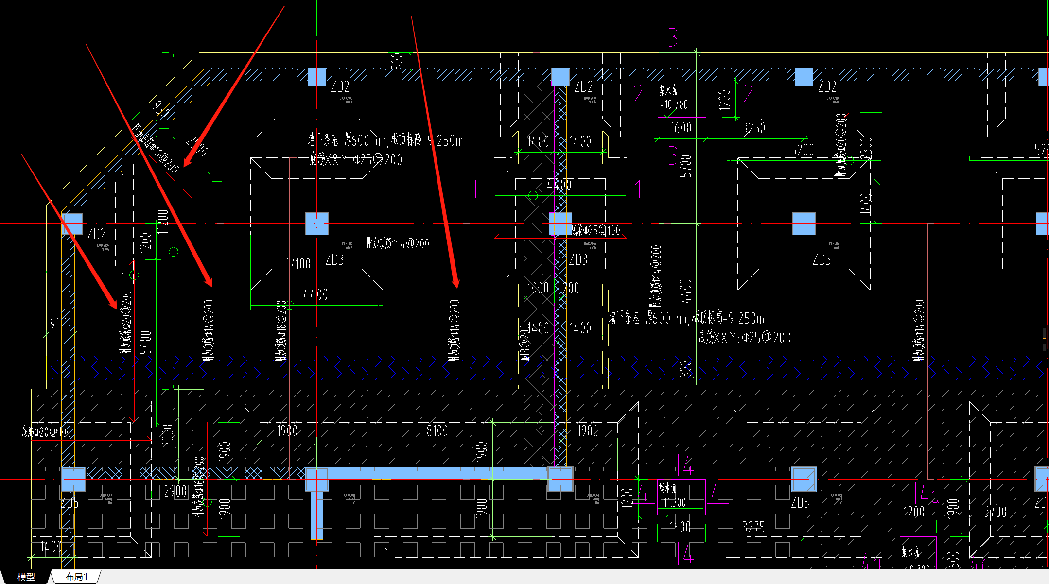Select the 1000 dimension text

pyautogui.click(x=539, y=288)
